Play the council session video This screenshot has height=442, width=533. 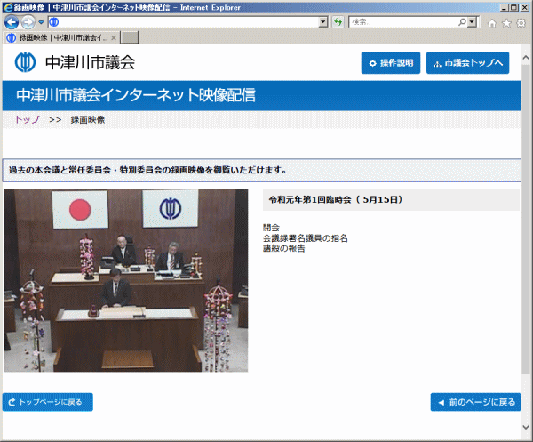click(x=126, y=280)
